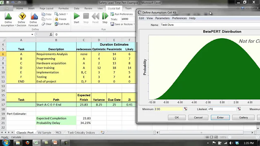Open Run Preferences

click(x=122, y=14)
